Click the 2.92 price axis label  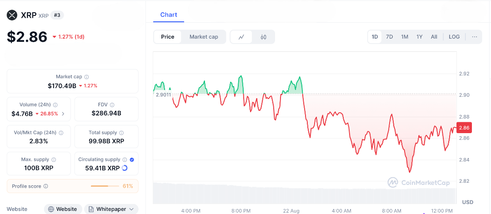pyautogui.click(x=465, y=74)
